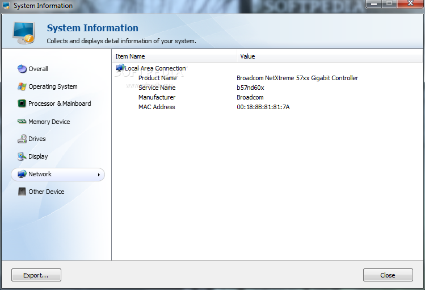Viewport: 425px width, 290px height.
Task: Open the Overall section label
Action: 38,69
